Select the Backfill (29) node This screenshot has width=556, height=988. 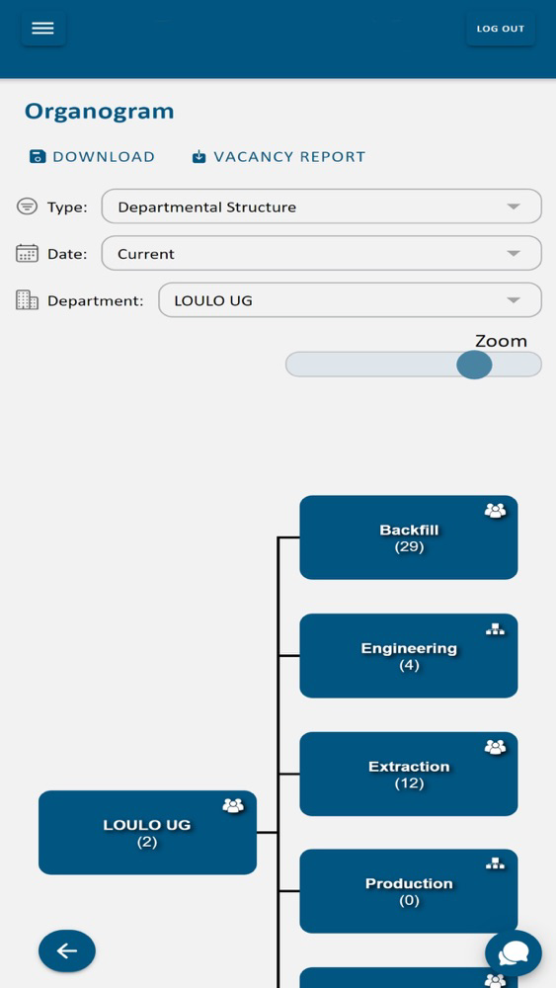click(409, 537)
